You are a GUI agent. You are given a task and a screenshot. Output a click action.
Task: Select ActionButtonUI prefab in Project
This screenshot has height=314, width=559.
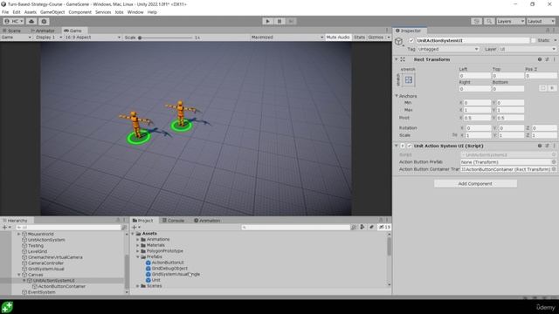coord(168,263)
